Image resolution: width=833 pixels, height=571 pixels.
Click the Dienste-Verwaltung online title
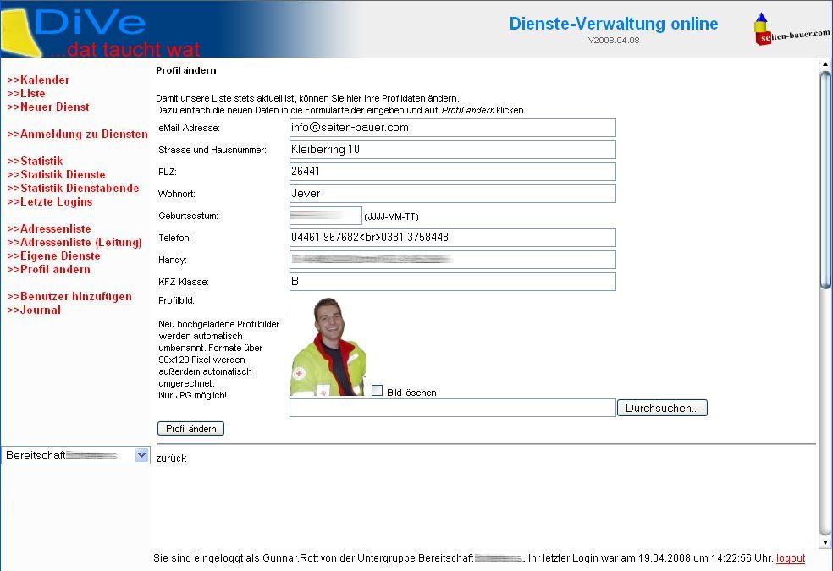pyautogui.click(x=614, y=24)
